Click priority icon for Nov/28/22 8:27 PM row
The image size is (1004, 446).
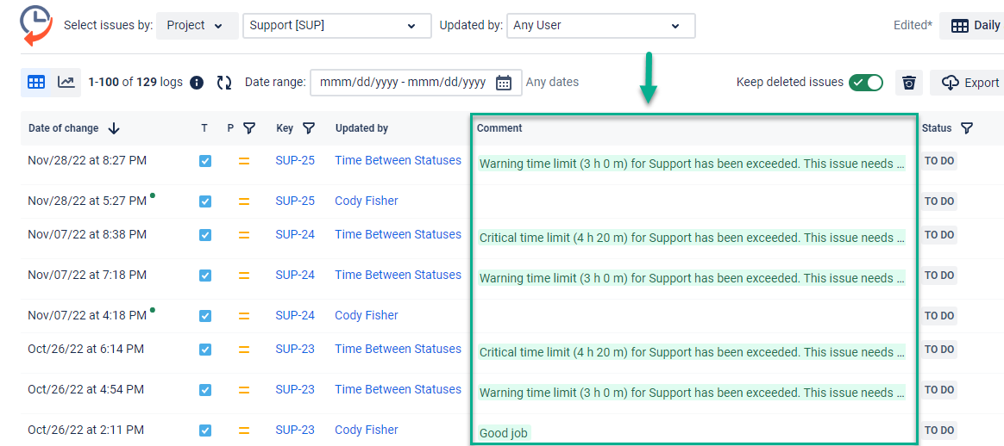[x=244, y=161]
